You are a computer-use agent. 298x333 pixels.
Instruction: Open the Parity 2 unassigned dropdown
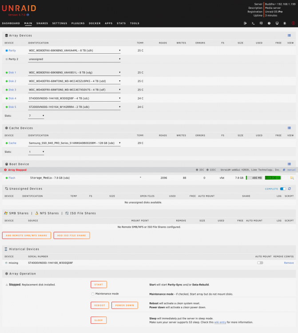click(x=74, y=59)
